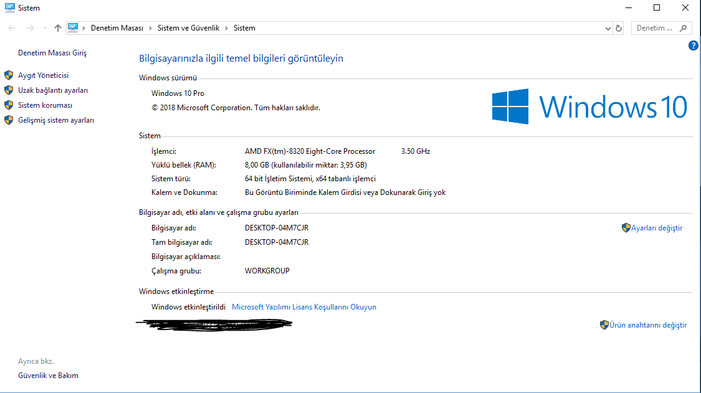Click shield icon next to Gelişmiş sistem ayarları
This screenshot has height=393, width=701.
point(9,120)
